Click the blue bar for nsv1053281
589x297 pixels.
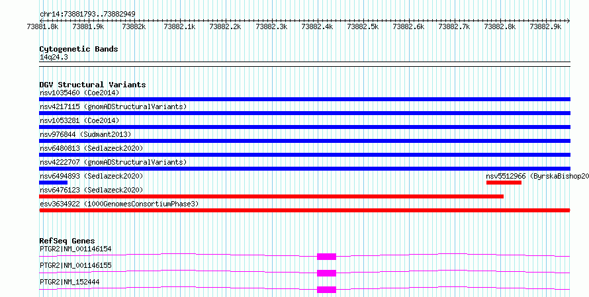pyautogui.click(x=304, y=127)
